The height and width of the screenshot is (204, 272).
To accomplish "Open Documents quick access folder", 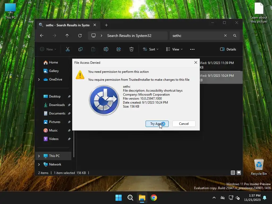I will point(57,113).
